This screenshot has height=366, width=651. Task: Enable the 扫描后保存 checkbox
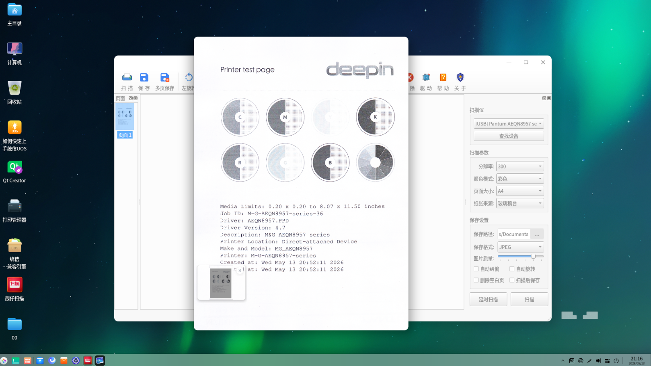[512, 280]
